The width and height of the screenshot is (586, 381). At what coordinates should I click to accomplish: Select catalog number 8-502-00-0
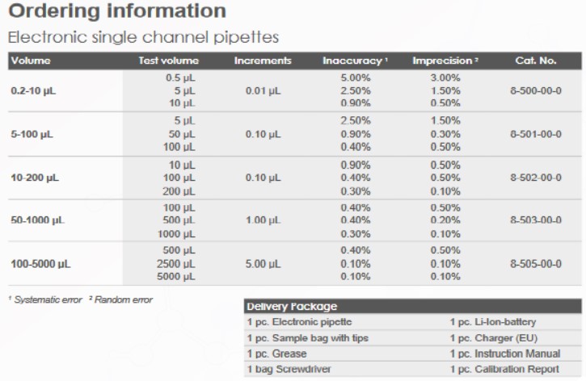click(x=536, y=178)
